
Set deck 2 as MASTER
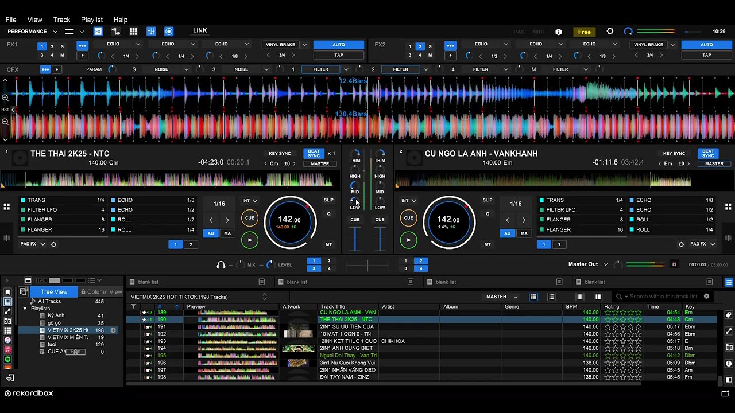coord(714,163)
